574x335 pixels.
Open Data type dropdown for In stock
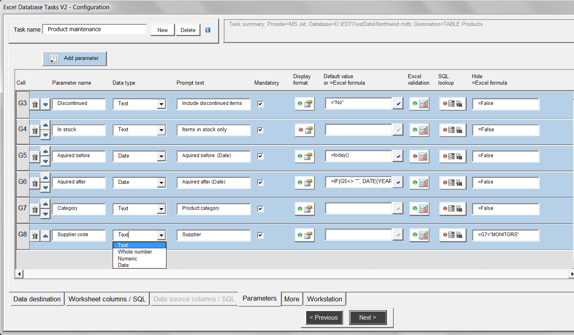click(x=161, y=130)
